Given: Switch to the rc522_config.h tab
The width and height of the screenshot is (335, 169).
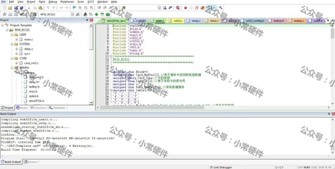Looking at the screenshot, I should coord(252,21).
